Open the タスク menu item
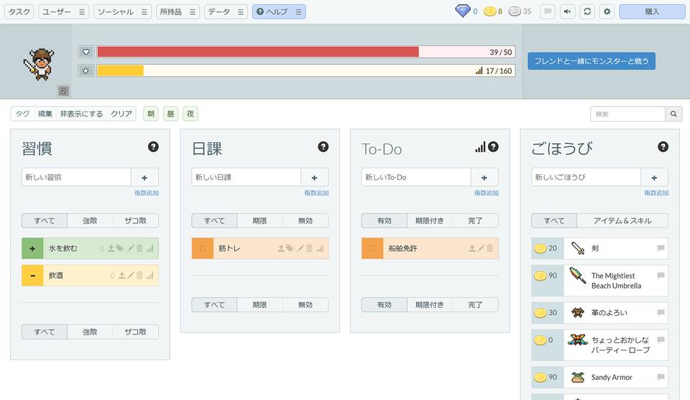 click(19, 12)
